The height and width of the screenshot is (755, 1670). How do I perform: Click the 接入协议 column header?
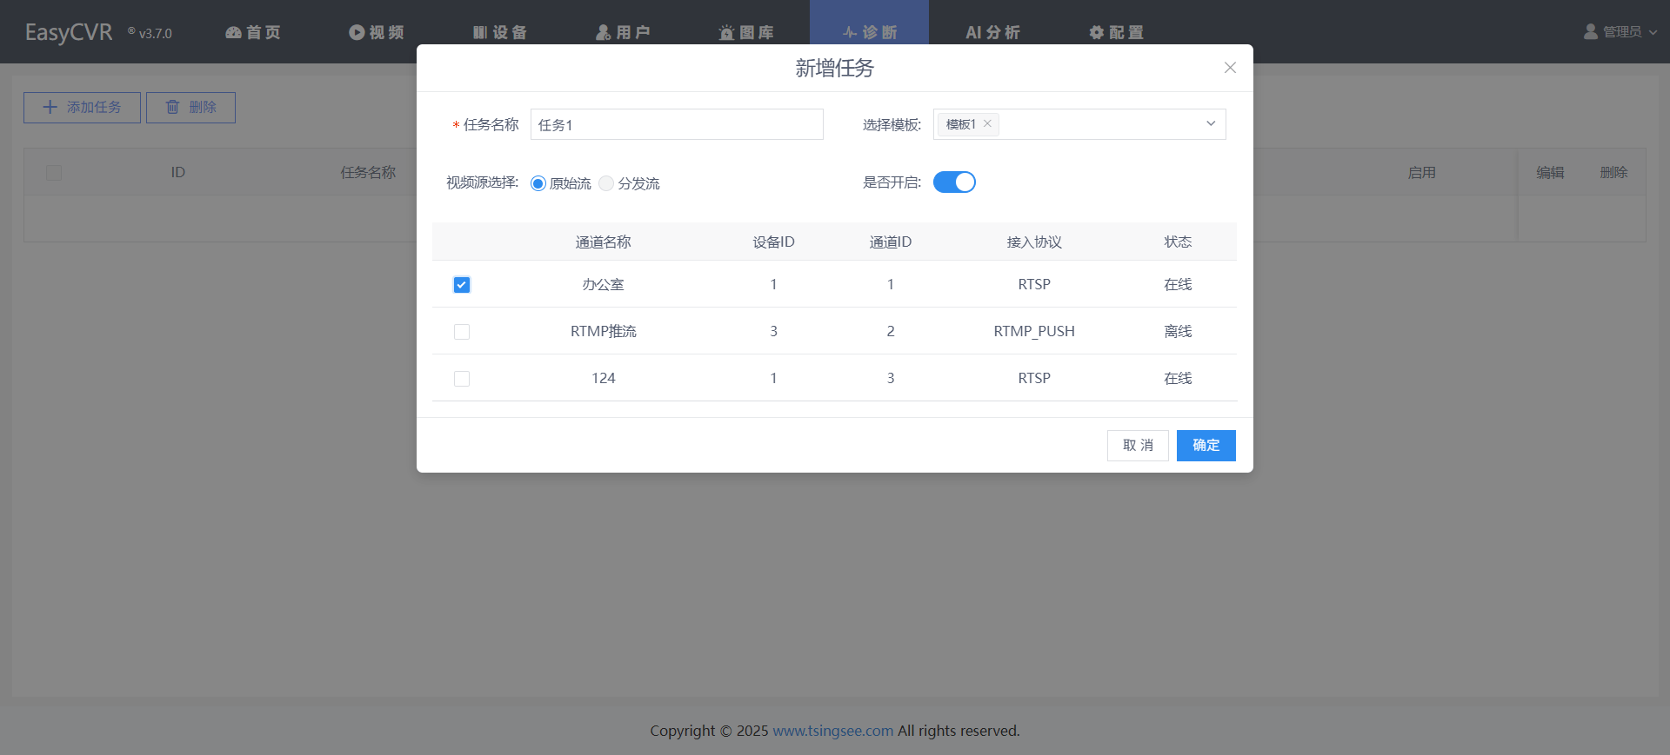pos(1034,242)
